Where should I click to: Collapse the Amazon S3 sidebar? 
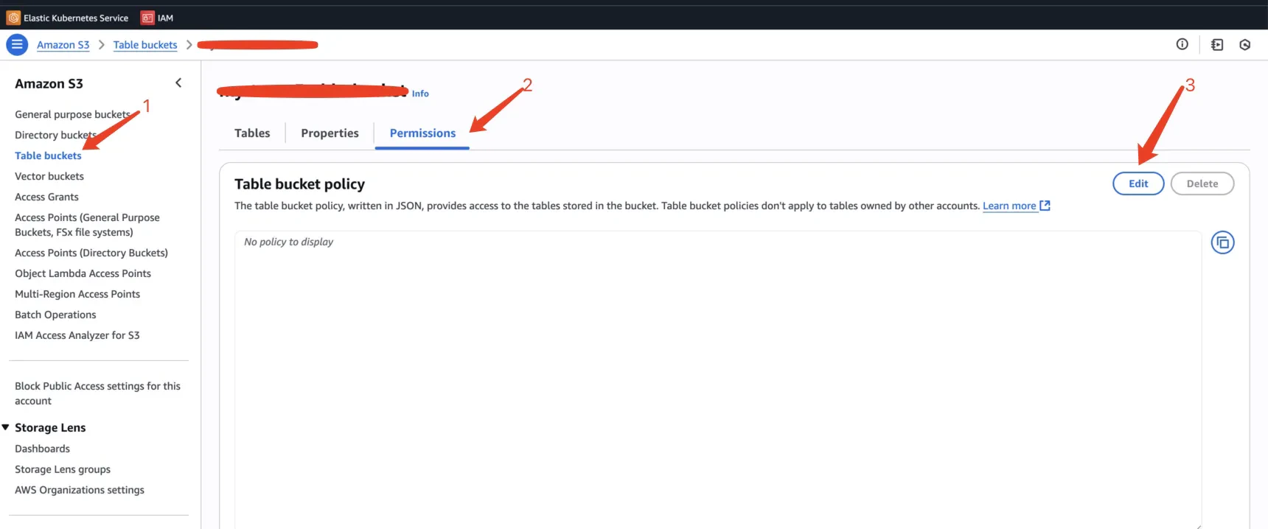coord(178,83)
